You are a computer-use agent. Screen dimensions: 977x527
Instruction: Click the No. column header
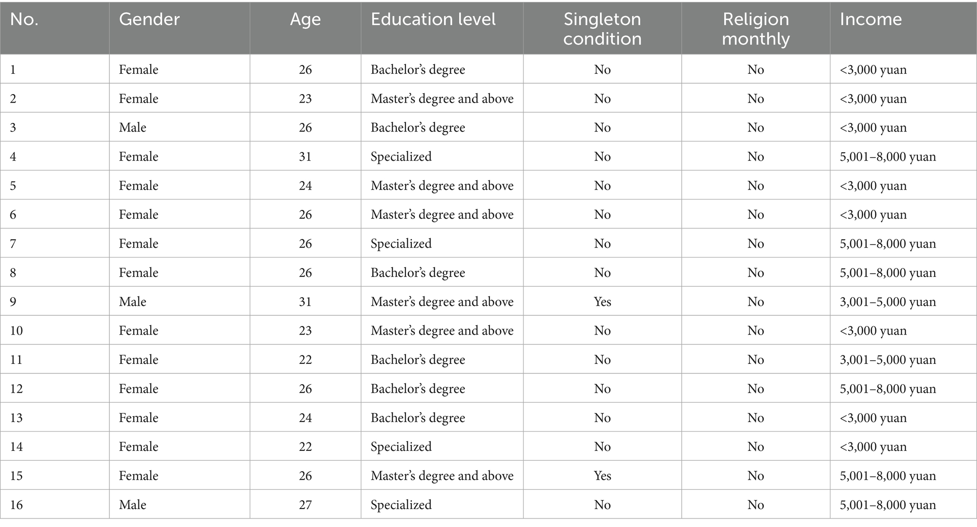pos(24,19)
